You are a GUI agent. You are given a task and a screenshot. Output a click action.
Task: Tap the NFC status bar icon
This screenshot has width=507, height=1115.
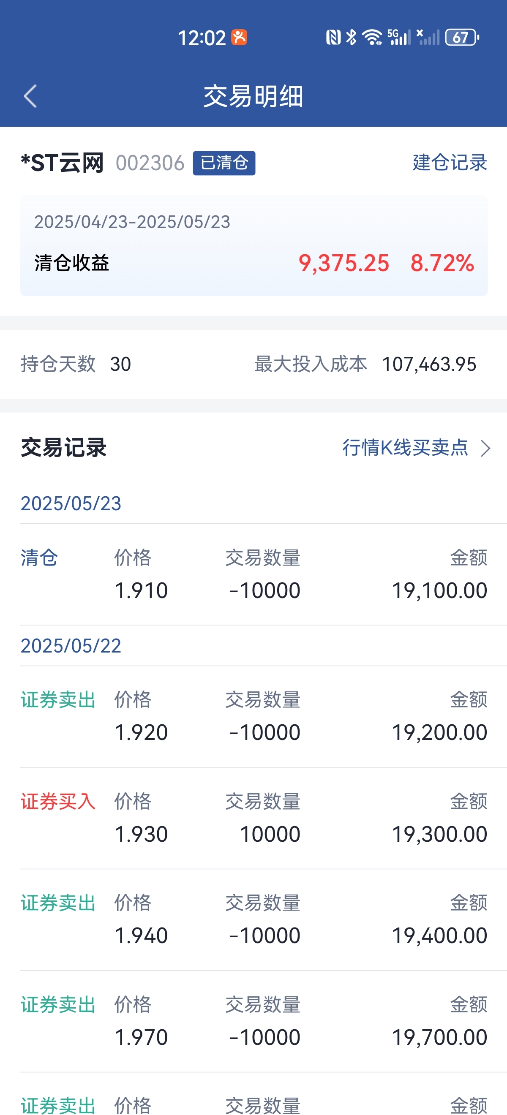click(333, 38)
